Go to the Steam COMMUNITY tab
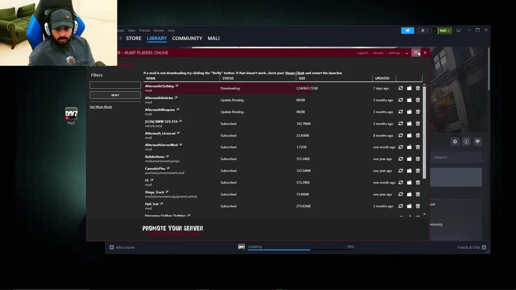The width and height of the screenshot is (516, 290). click(x=187, y=38)
